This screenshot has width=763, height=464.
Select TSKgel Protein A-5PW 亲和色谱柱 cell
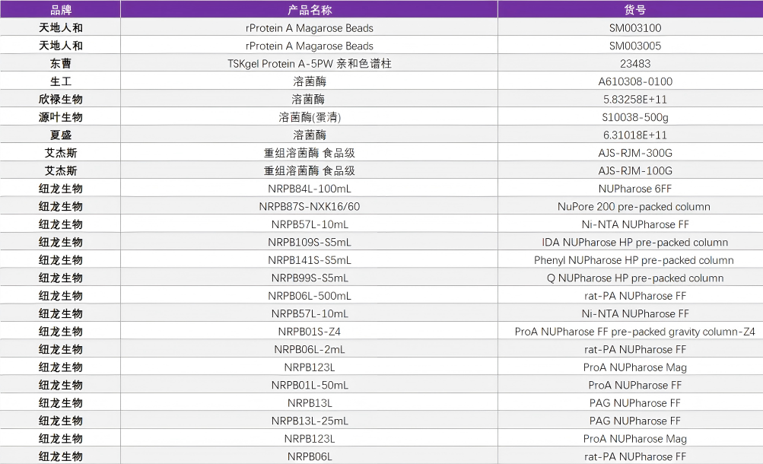click(x=310, y=63)
